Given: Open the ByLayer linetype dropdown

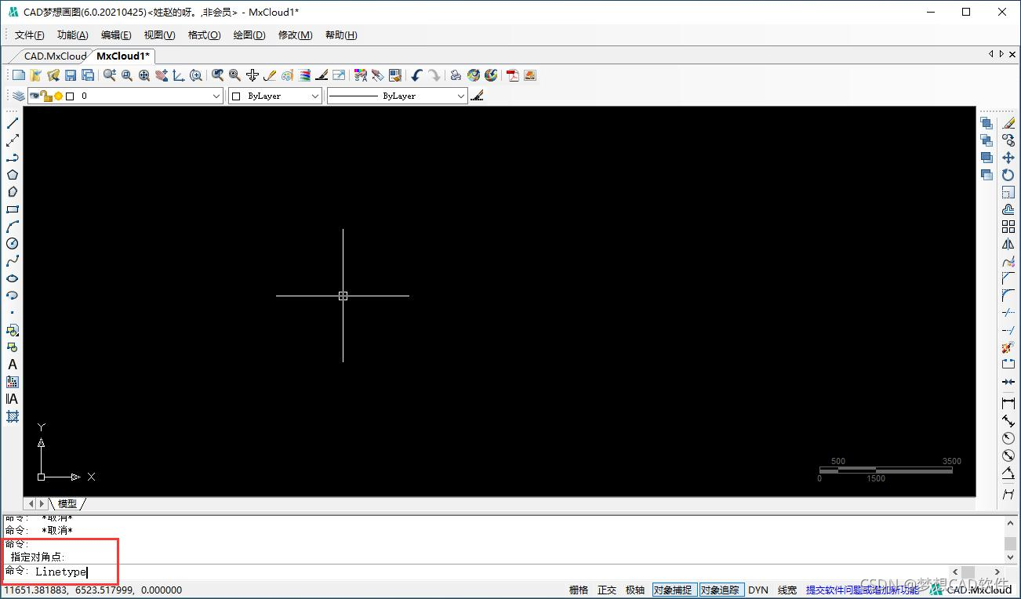Looking at the screenshot, I should click(397, 96).
